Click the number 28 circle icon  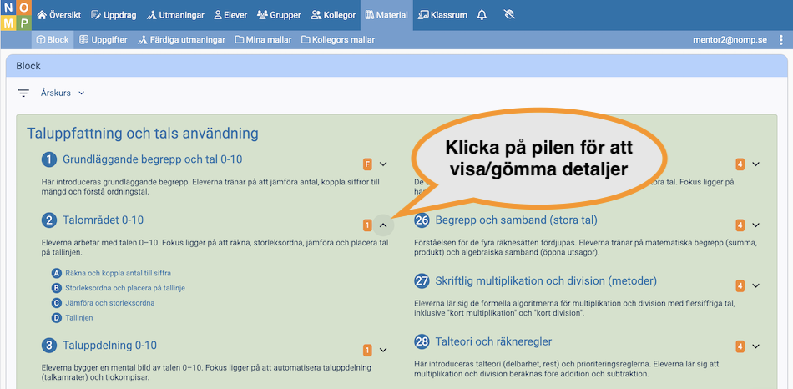(x=422, y=342)
